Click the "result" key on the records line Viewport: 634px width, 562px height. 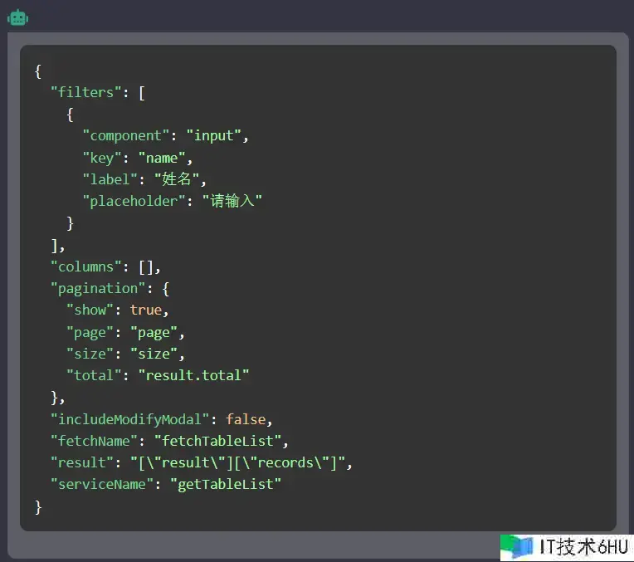point(82,462)
